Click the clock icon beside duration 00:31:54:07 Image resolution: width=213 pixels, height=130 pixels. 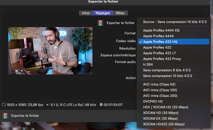point(101,105)
